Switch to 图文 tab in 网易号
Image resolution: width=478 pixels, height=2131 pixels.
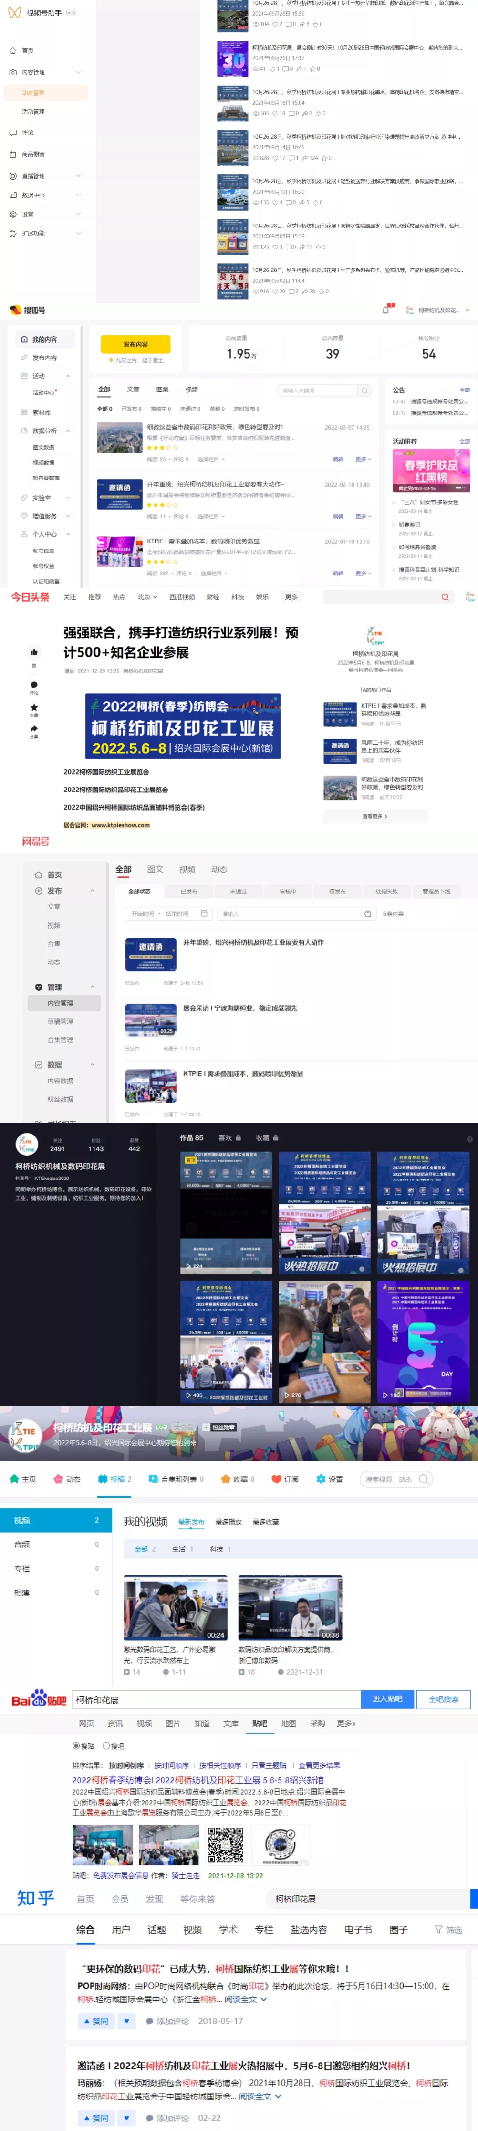click(155, 869)
